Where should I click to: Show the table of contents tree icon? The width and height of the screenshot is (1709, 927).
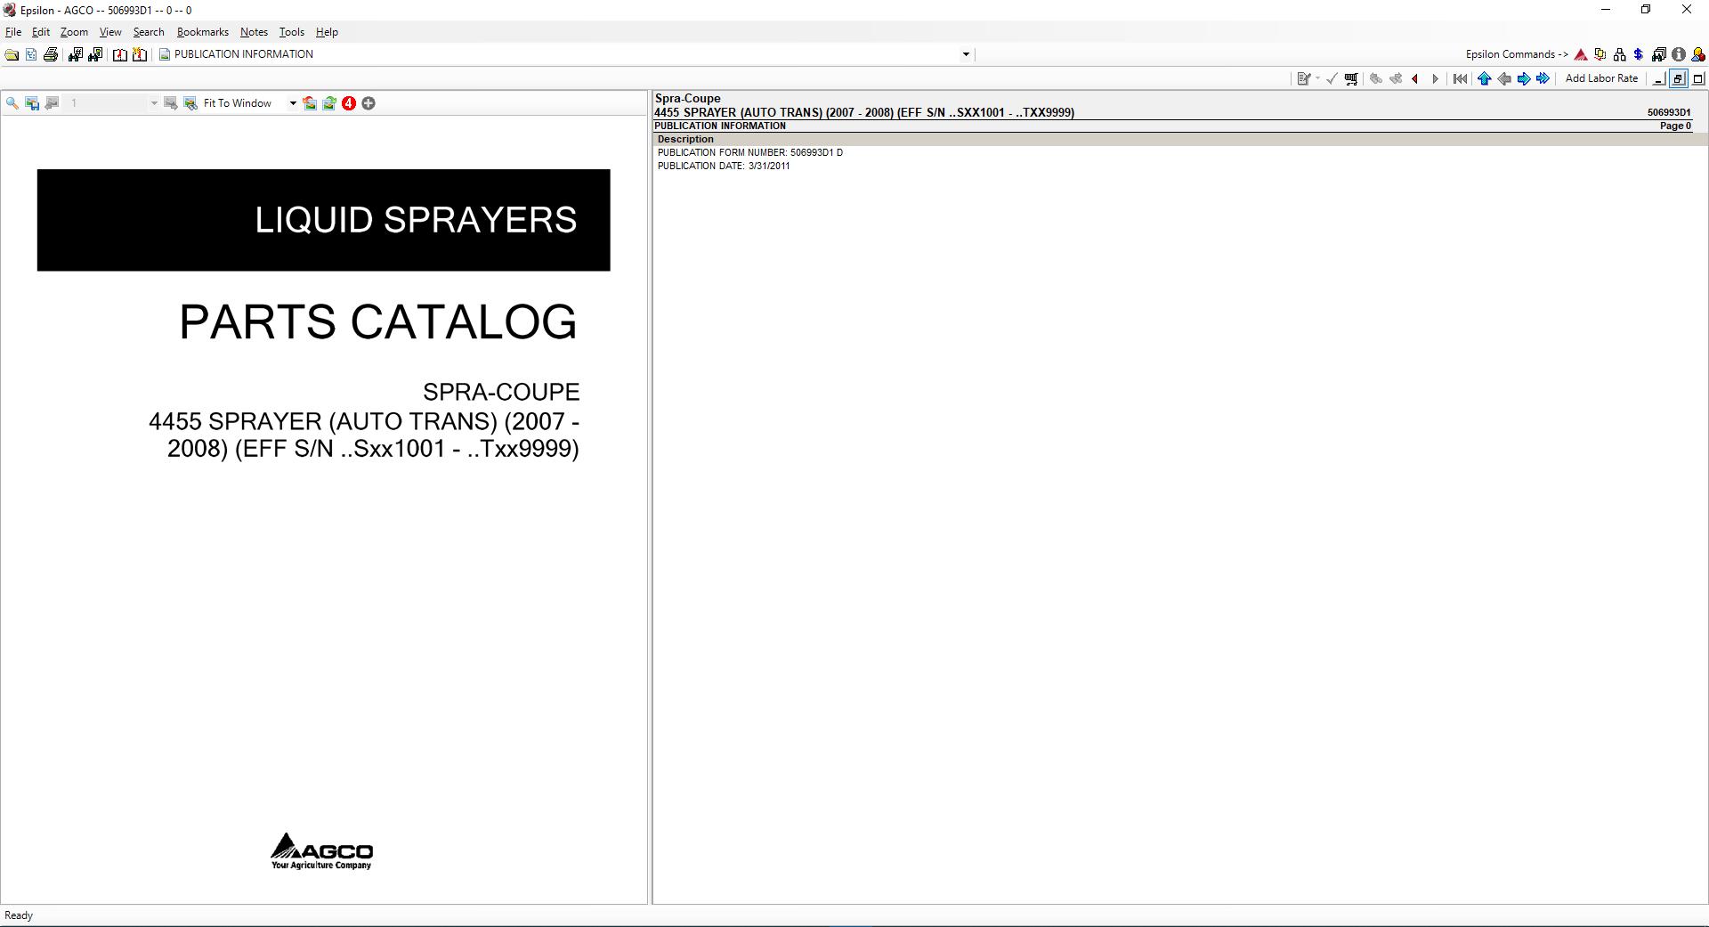pos(31,54)
